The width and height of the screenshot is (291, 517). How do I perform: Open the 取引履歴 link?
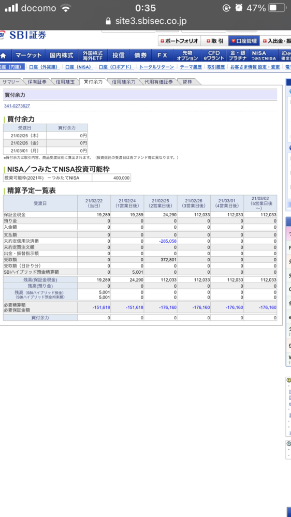tap(216, 67)
